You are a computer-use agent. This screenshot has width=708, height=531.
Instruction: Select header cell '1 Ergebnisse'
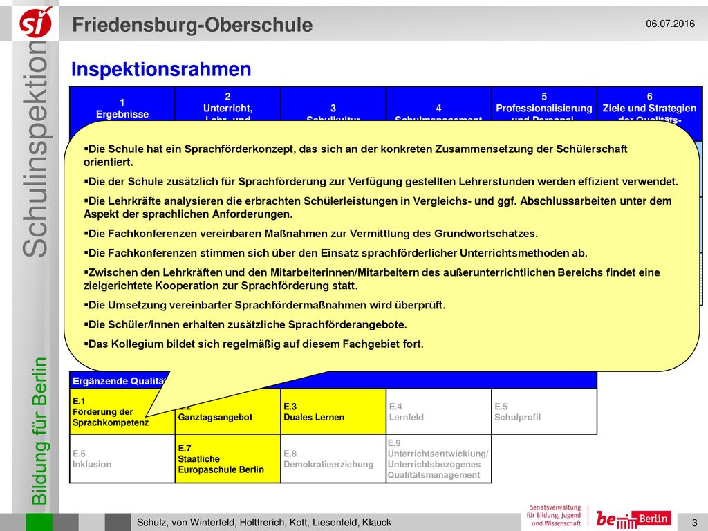click(x=122, y=109)
